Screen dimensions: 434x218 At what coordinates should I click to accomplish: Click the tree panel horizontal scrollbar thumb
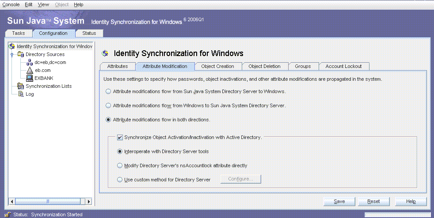point(48,201)
